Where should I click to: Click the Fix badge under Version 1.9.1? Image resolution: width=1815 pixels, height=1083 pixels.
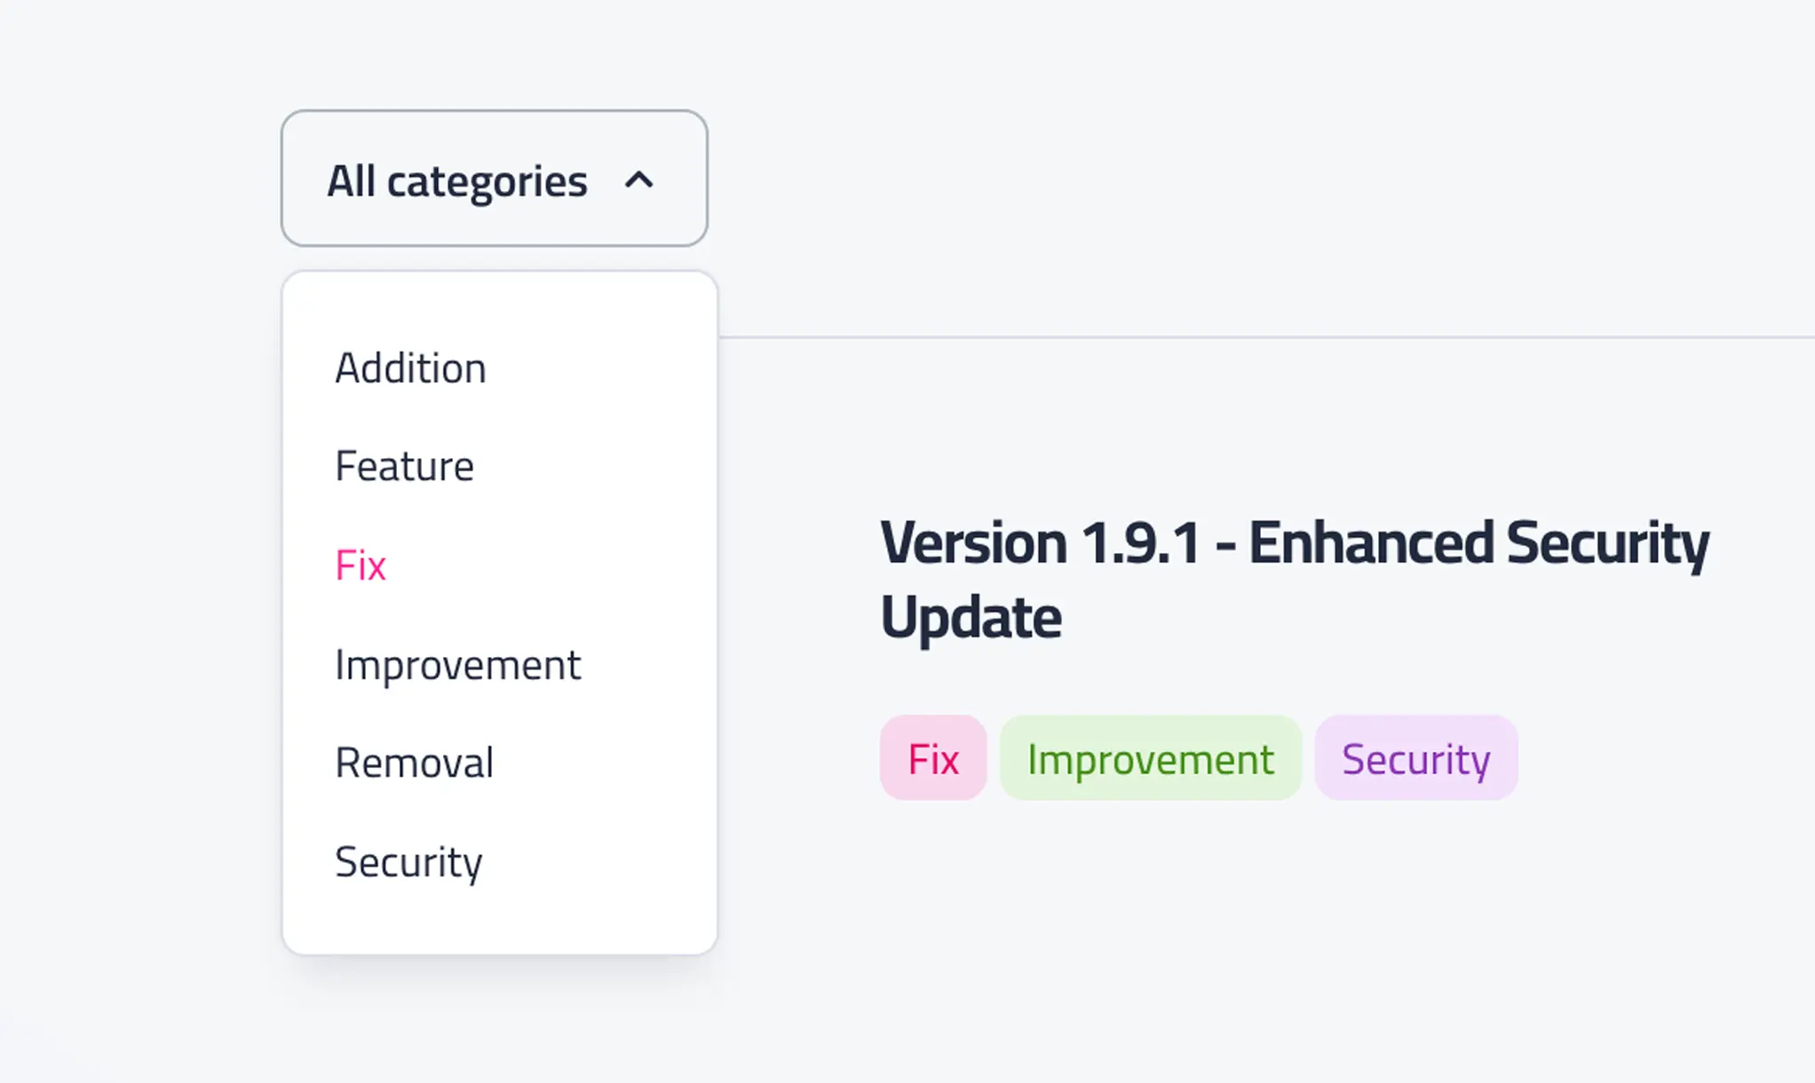coord(933,759)
